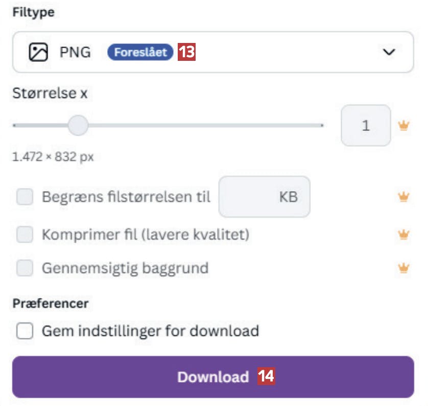Viewport: 428px width, 406px height.
Task: Click the crown beside Begræns filstørrelsen til
Action: [x=404, y=197]
